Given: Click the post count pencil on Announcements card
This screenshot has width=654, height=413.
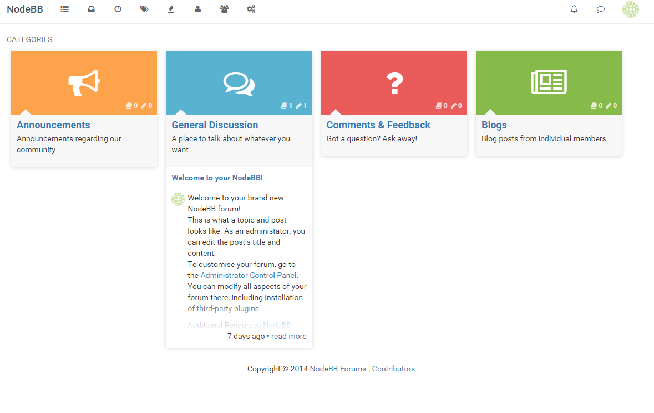Looking at the screenshot, I should (144, 106).
